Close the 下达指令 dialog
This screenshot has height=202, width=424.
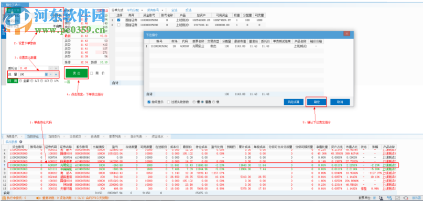tap(346, 33)
